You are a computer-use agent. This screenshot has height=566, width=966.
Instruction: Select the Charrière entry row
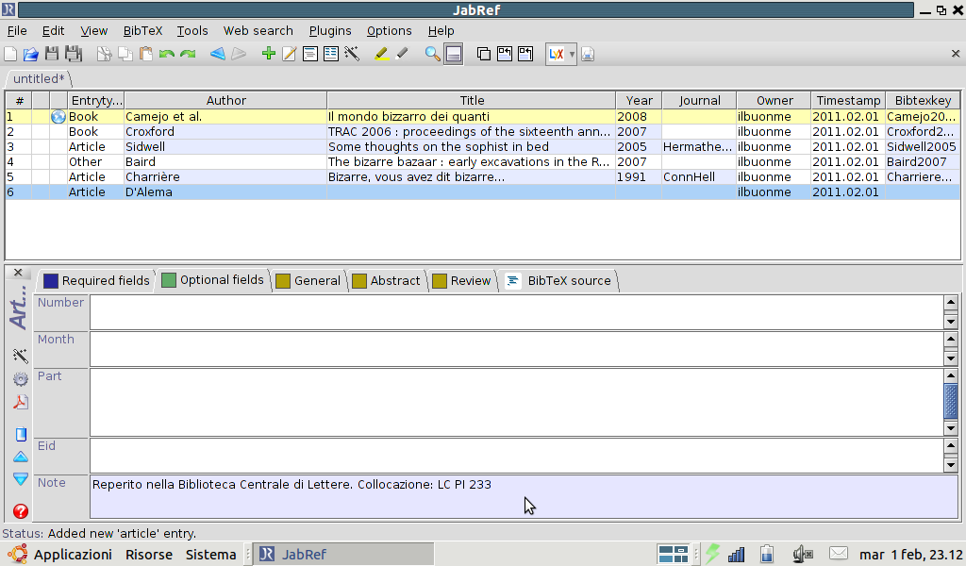[482, 176]
